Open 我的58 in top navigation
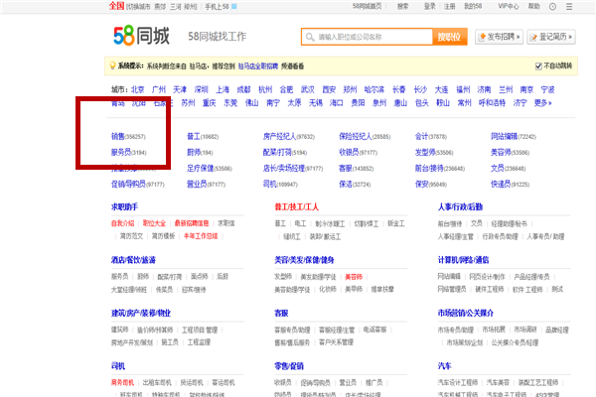The height and width of the screenshot is (397, 596). 473,7
